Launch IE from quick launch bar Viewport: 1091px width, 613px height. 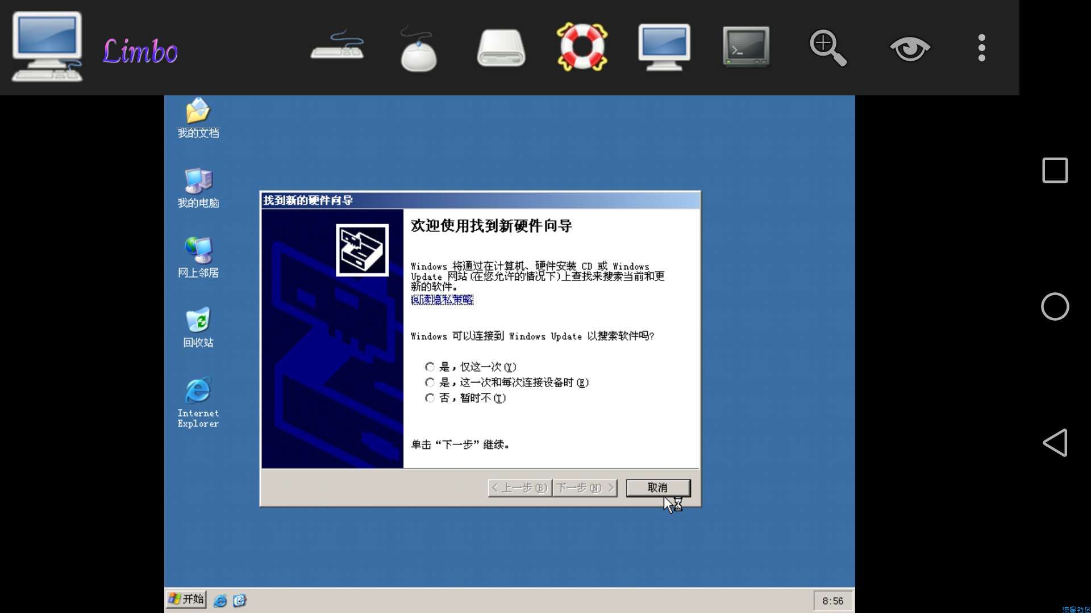[220, 601]
